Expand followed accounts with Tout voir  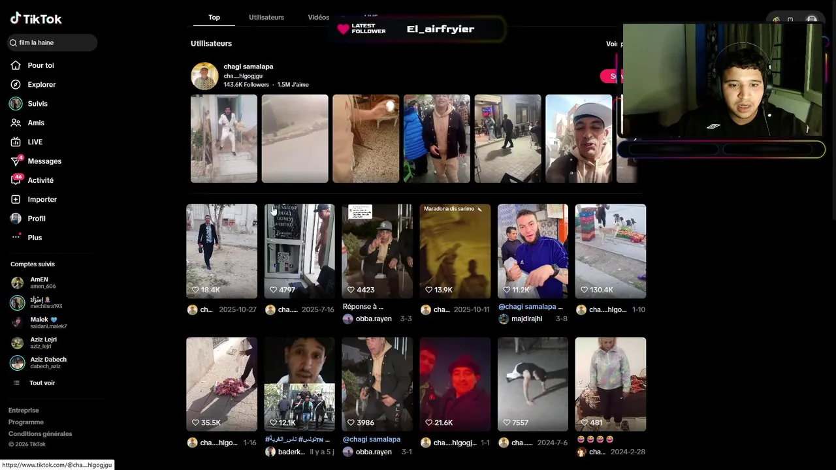(42, 383)
